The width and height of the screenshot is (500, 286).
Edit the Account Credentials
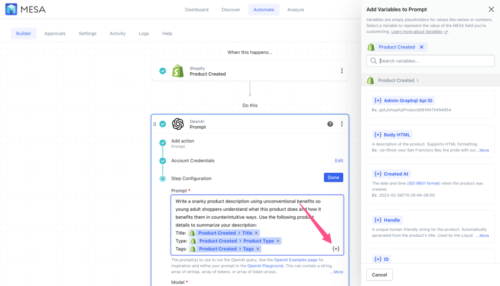point(339,161)
